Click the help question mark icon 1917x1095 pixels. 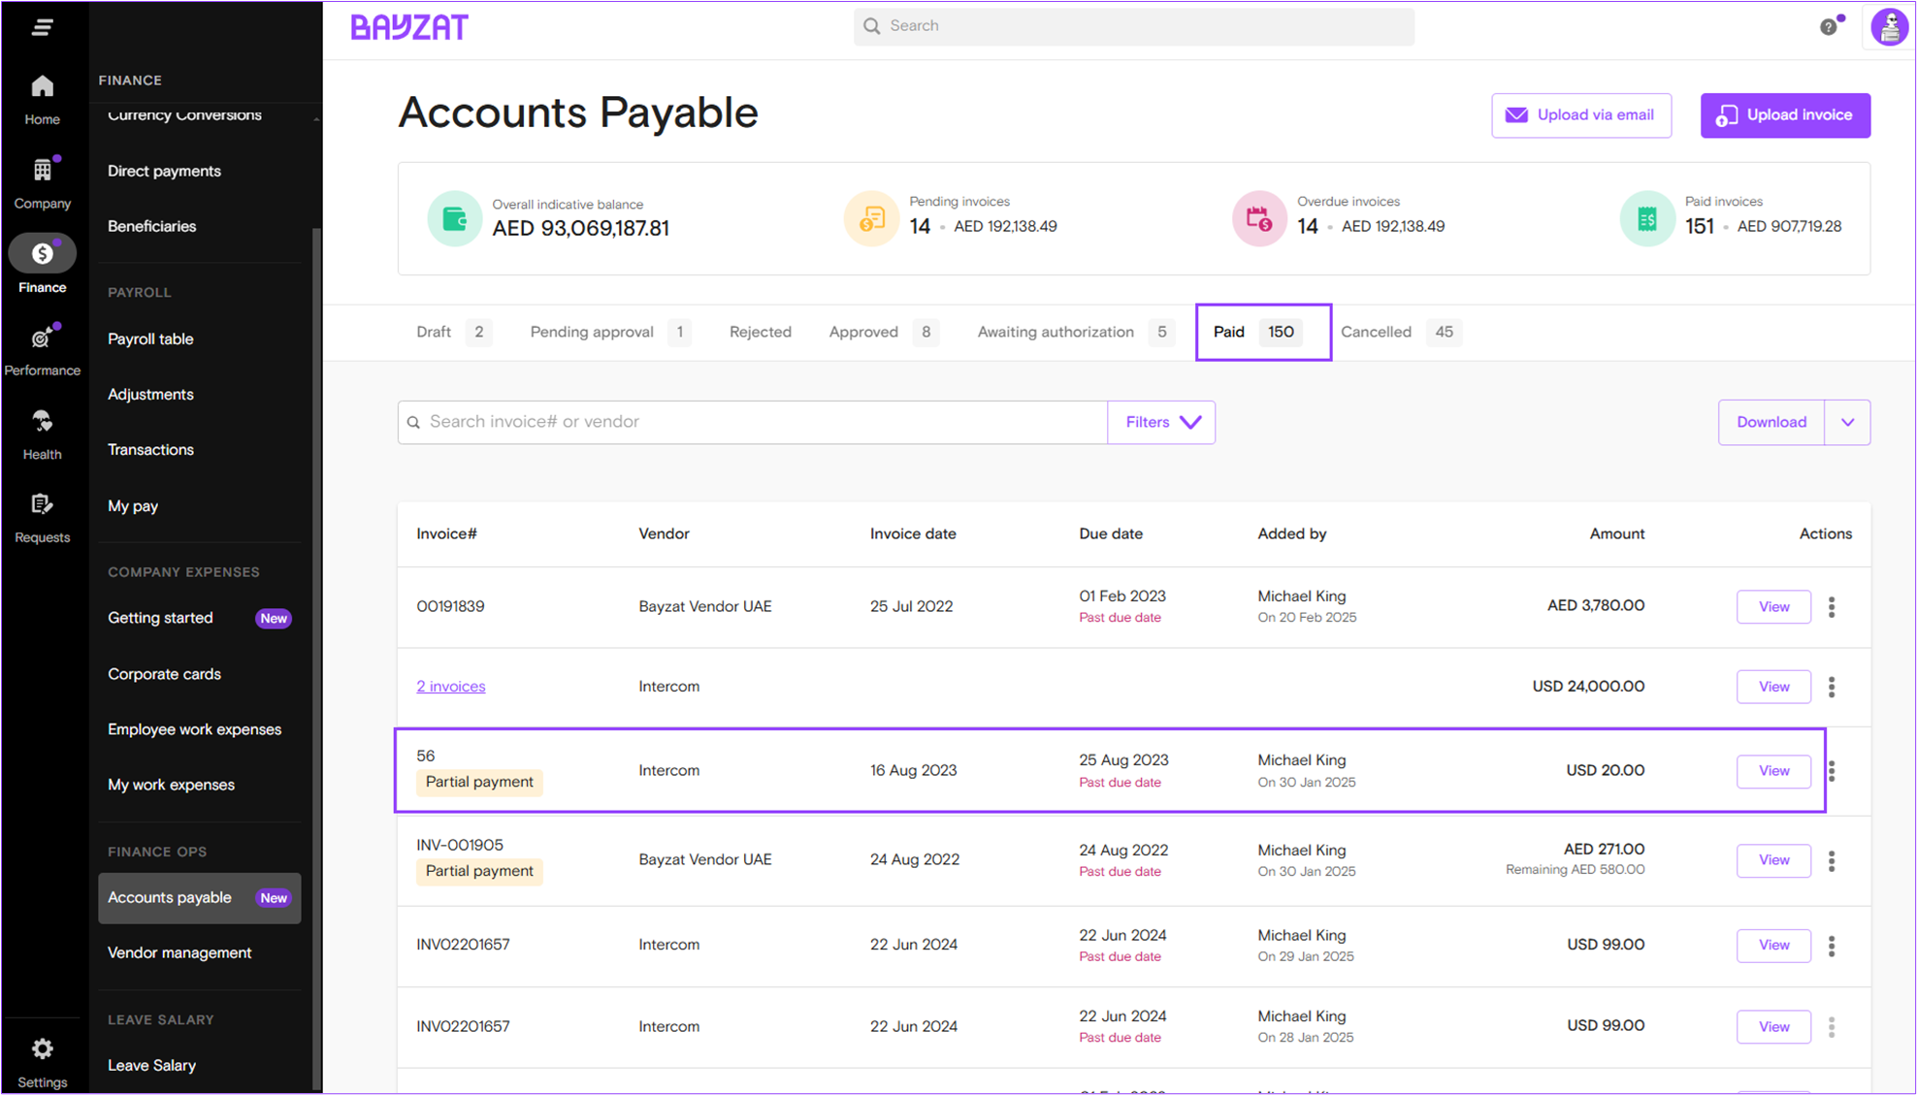pyautogui.click(x=1829, y=27)
